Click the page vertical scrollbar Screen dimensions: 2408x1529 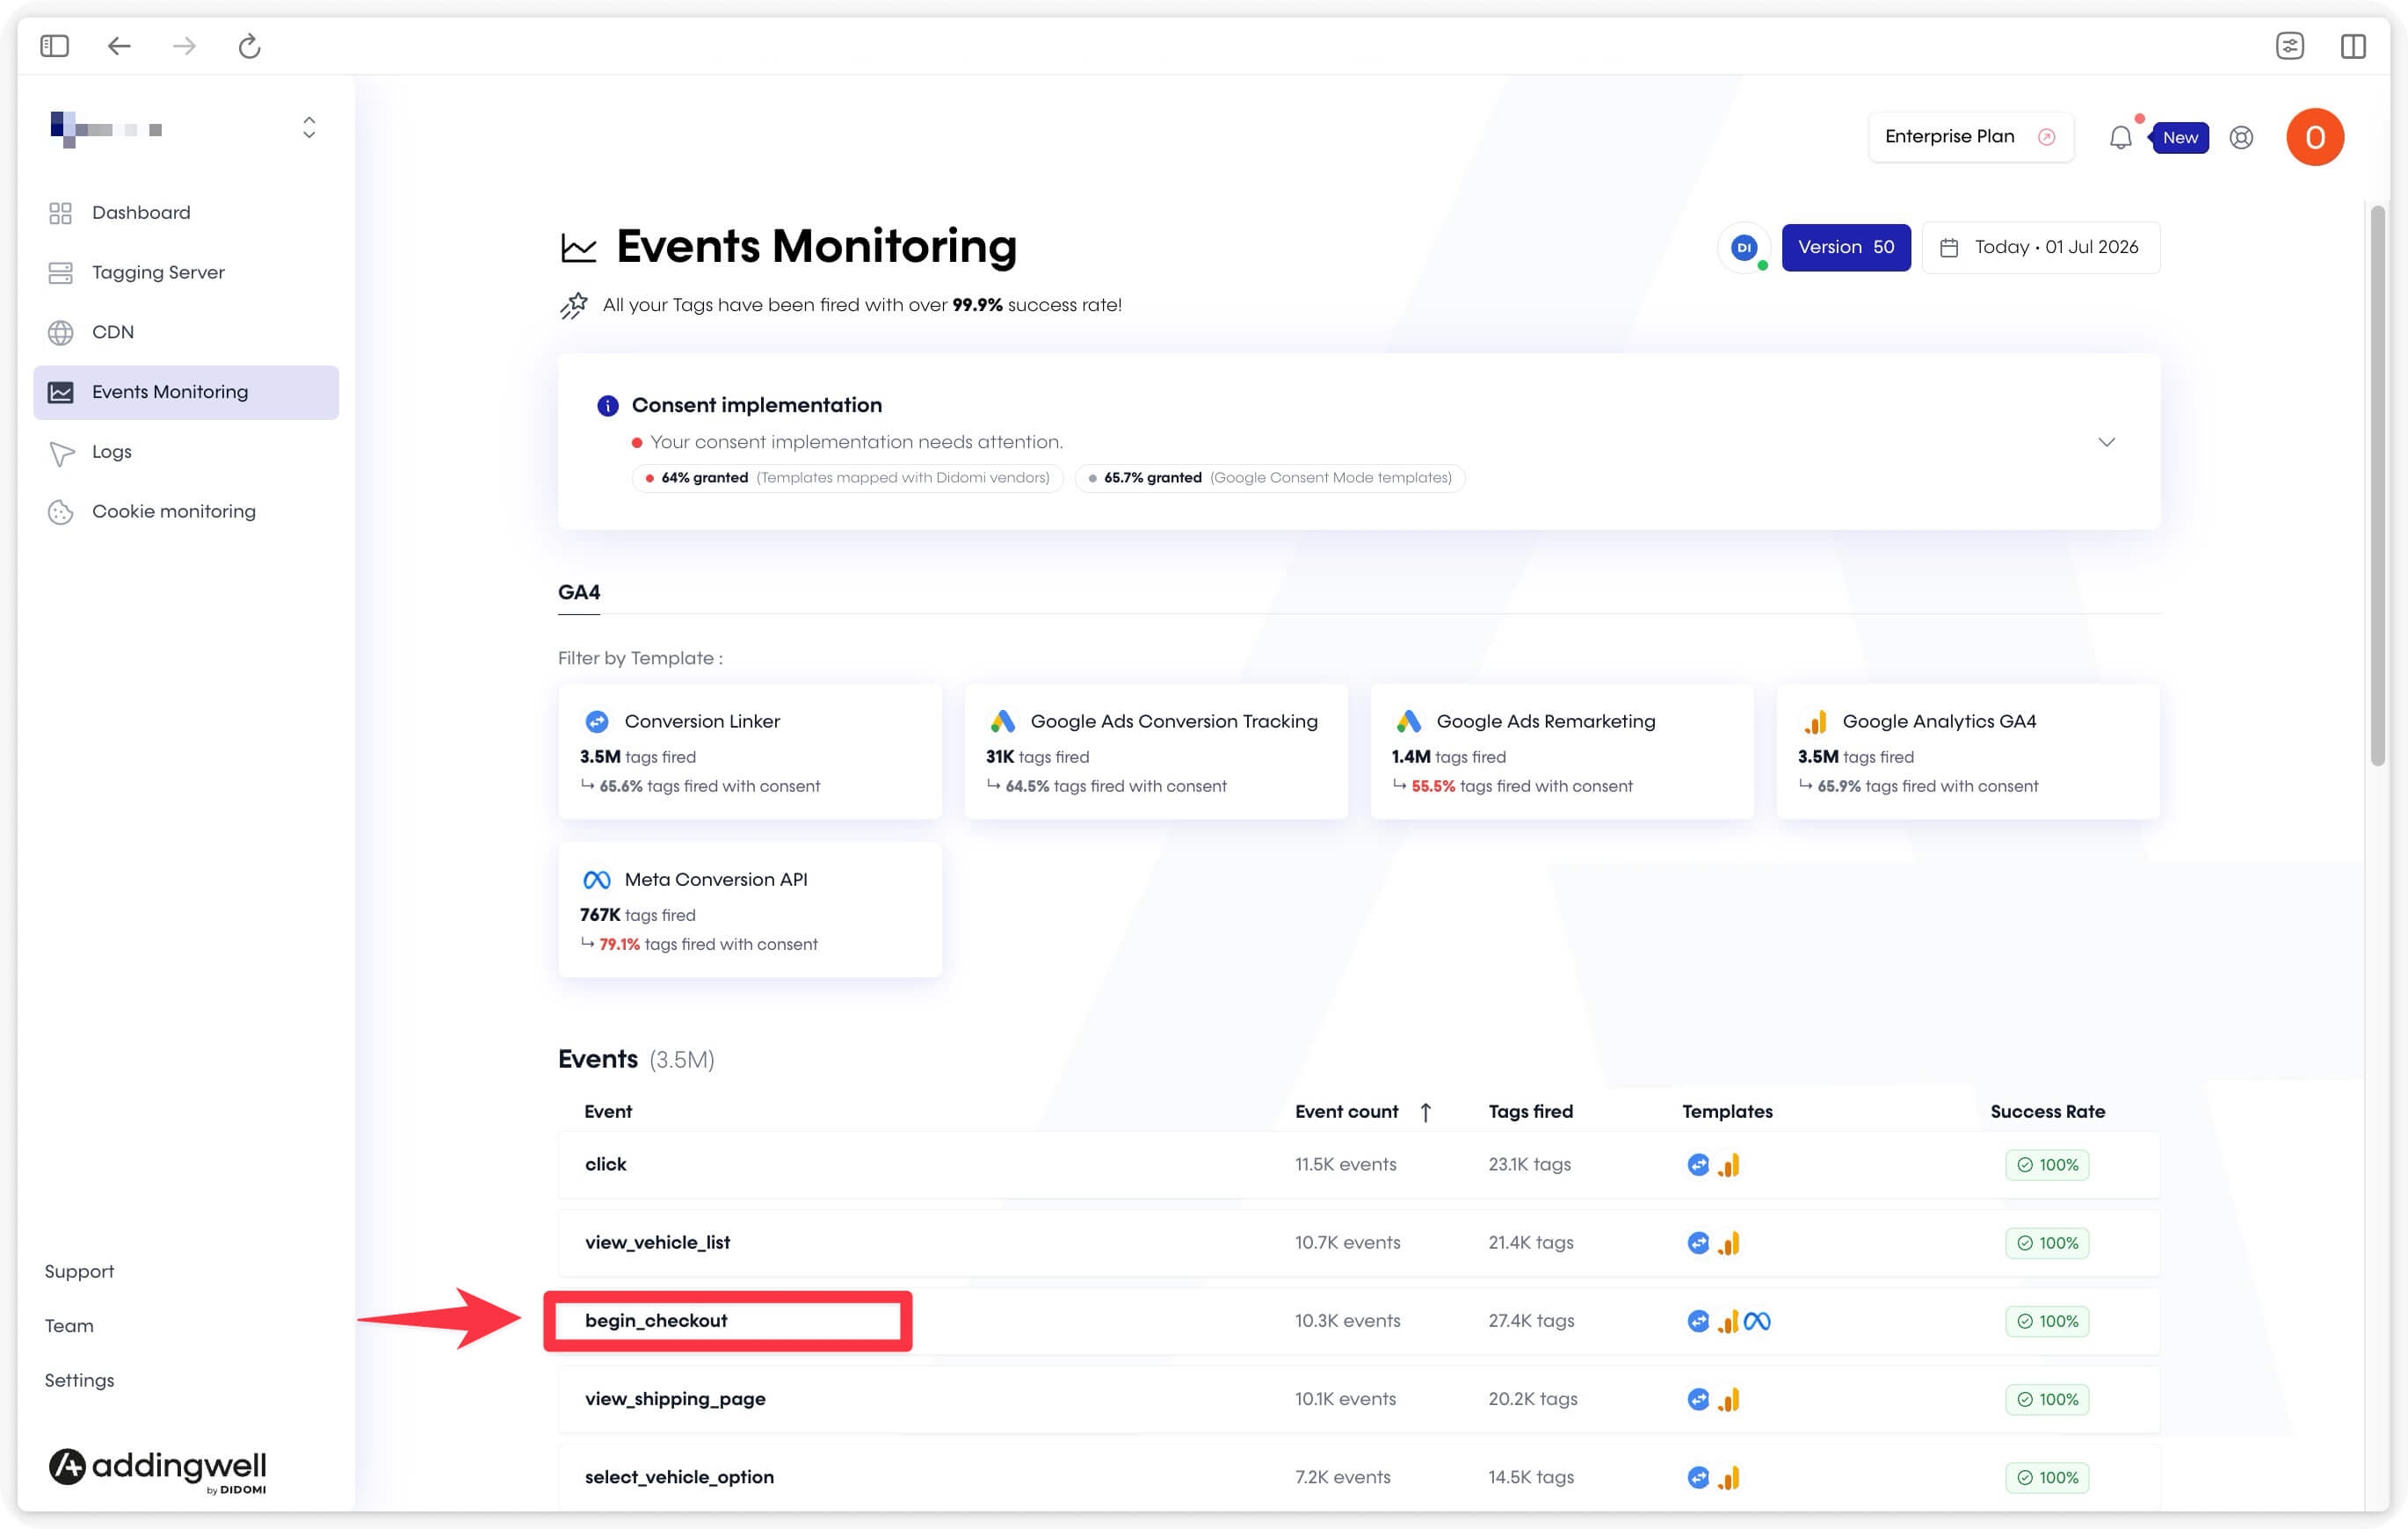pos(2377,485)
